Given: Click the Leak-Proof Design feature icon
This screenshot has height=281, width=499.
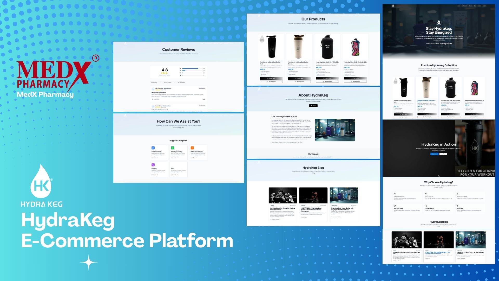Looking at the screenshot, I should [395, 206].
